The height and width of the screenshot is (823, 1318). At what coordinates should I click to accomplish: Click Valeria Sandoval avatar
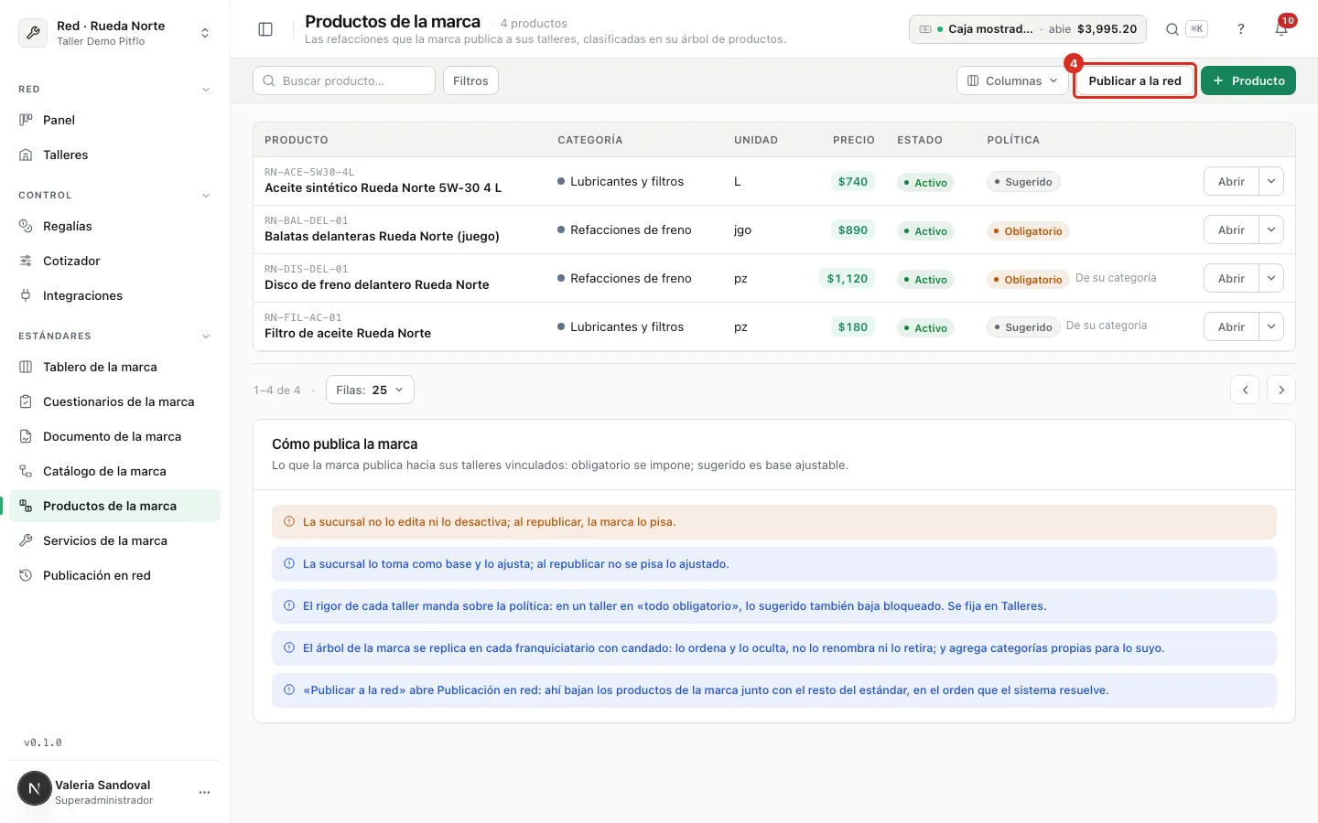pos(35,788)
